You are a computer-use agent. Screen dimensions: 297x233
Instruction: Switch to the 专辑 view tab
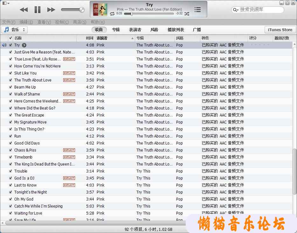coord(116,30)
